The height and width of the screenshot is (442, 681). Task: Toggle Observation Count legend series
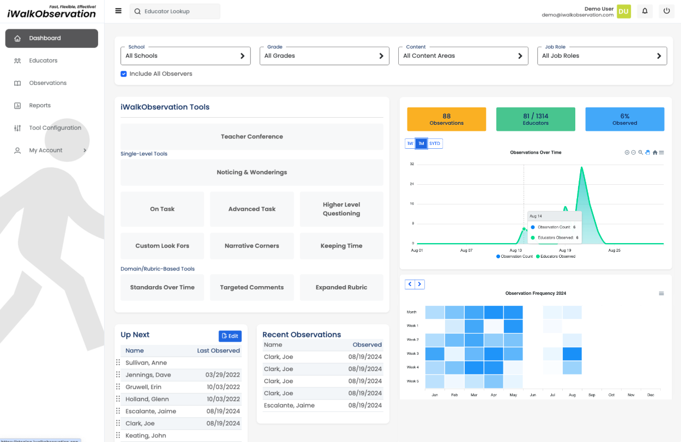click(514, 256)
